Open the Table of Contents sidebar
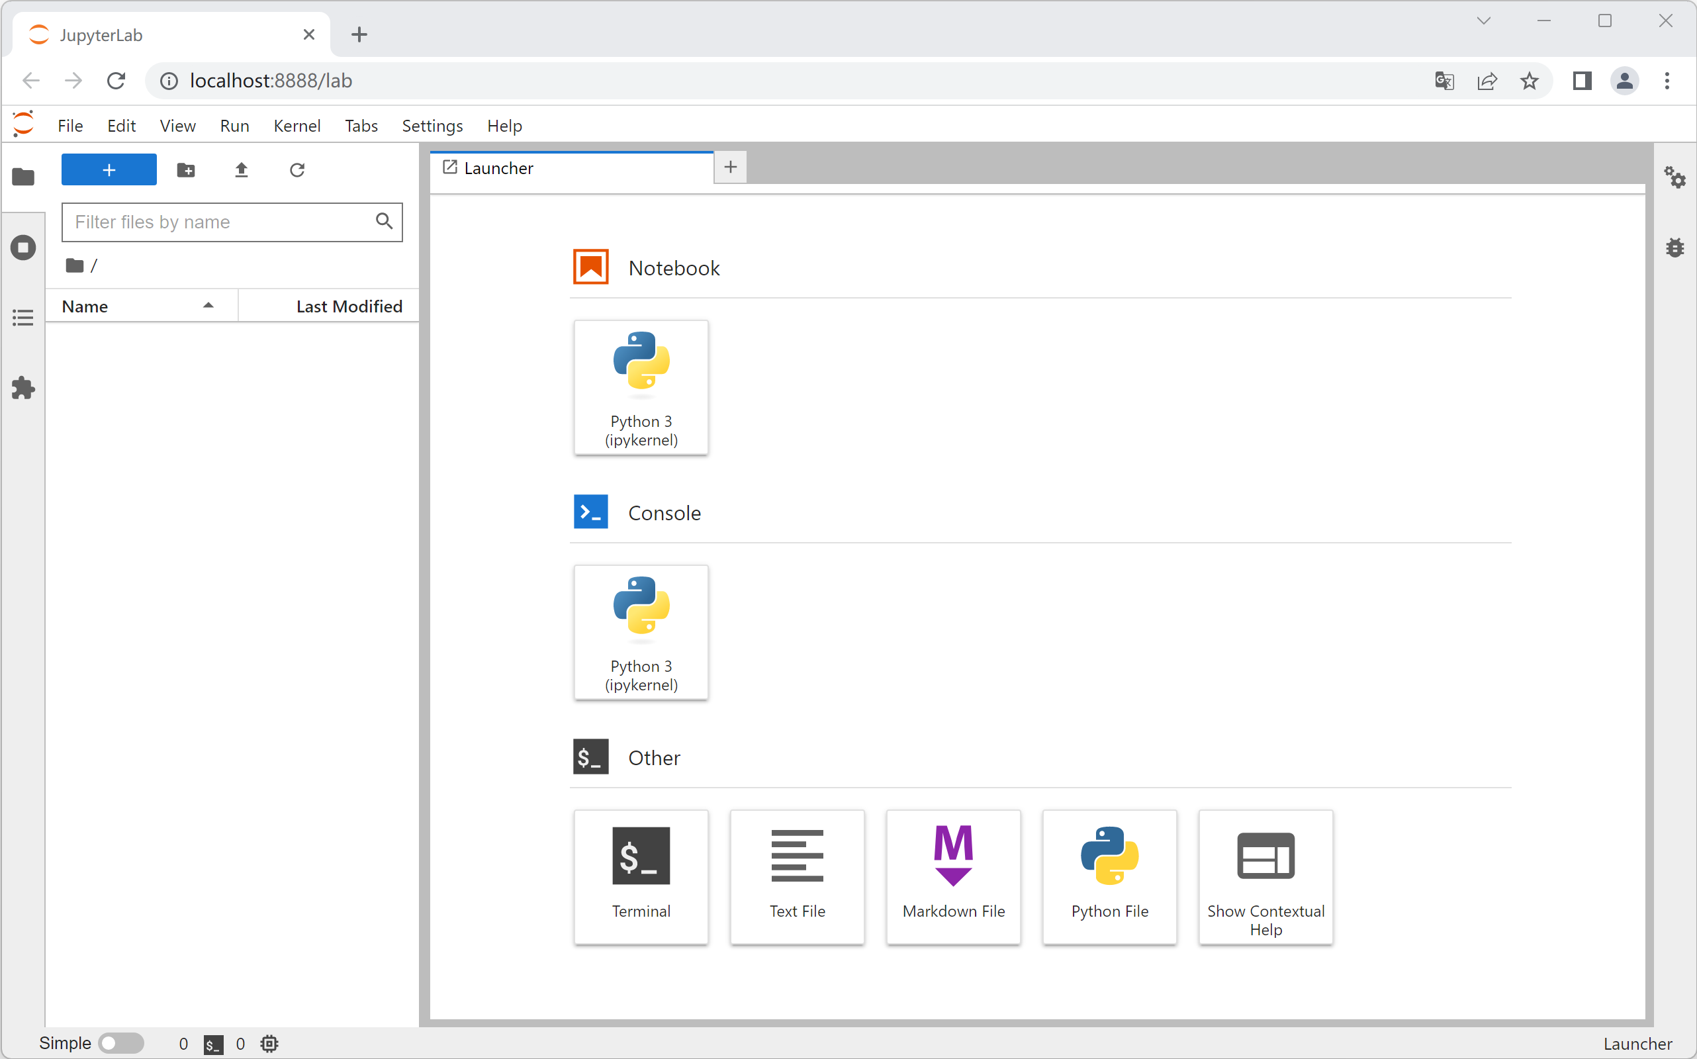The height and width of the screenshot is (1059, 1697). 23,317
